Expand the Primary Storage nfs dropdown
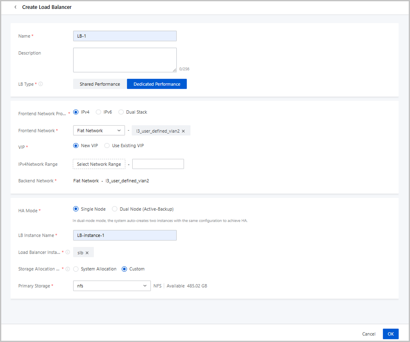Viewport: 410px width, 342px height. (x=112, y=286)
